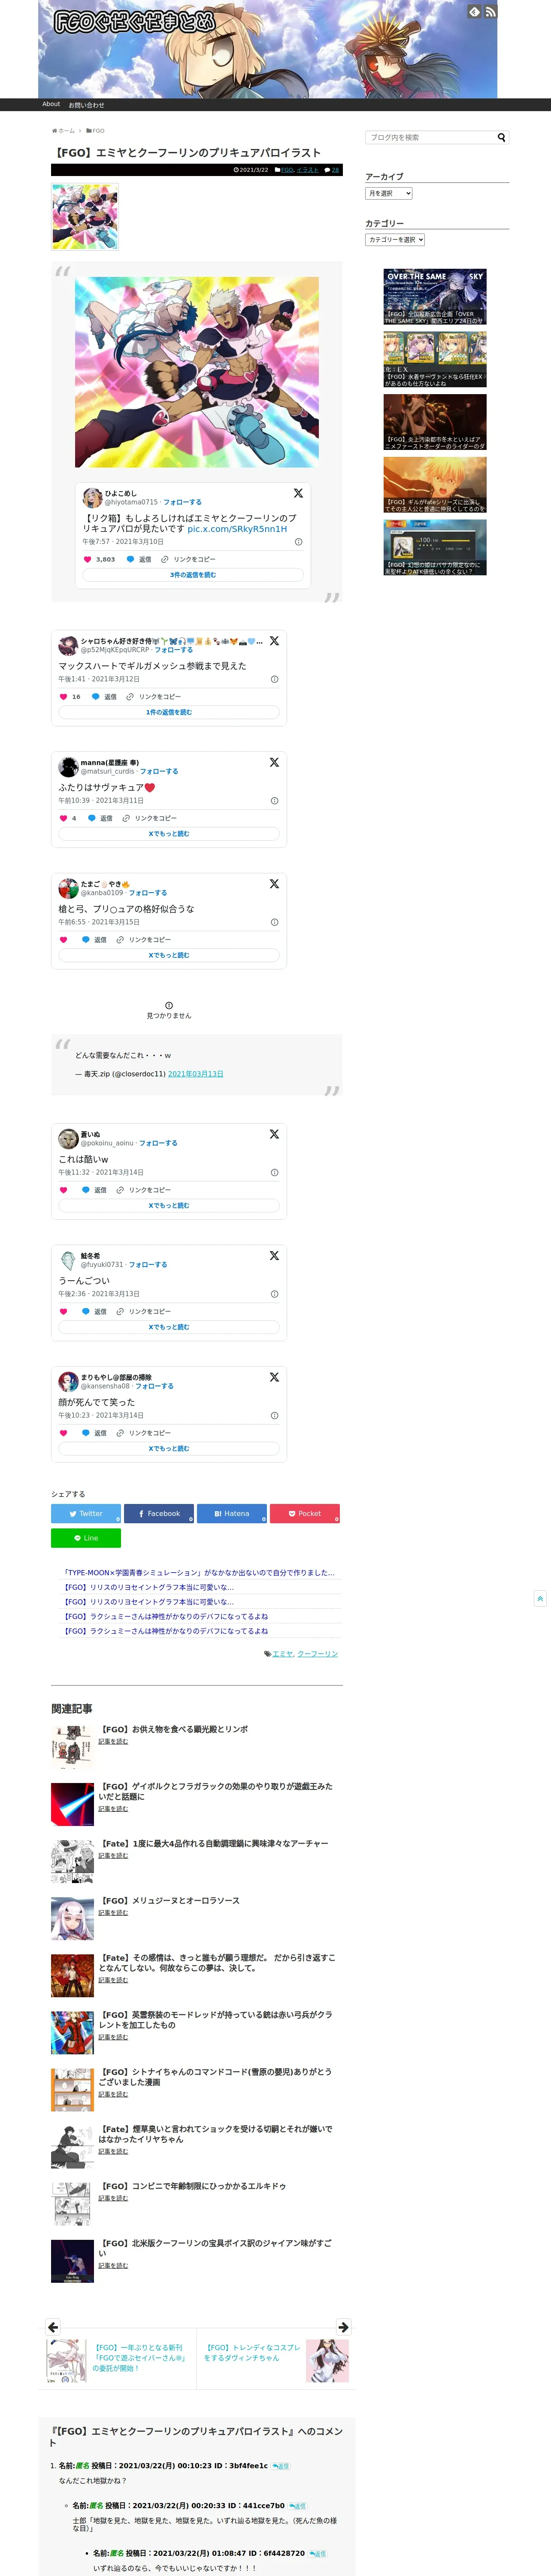Share the article on Twitter
This screenshot has height=2576, width=551.
tap(86, 1513)
